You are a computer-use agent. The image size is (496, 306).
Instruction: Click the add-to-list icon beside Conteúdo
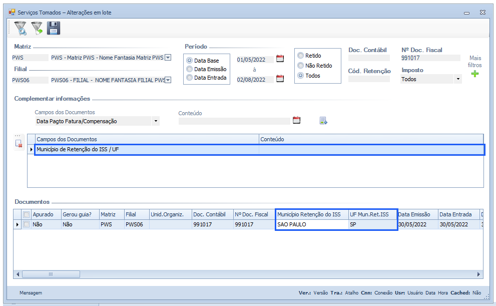323,120
